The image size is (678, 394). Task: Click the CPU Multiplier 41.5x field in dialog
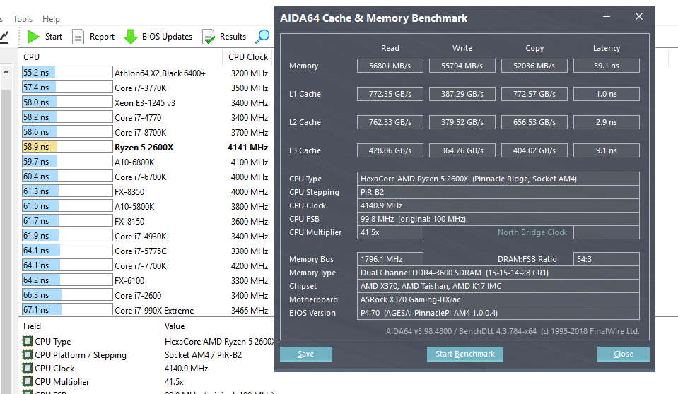[390, 232]
